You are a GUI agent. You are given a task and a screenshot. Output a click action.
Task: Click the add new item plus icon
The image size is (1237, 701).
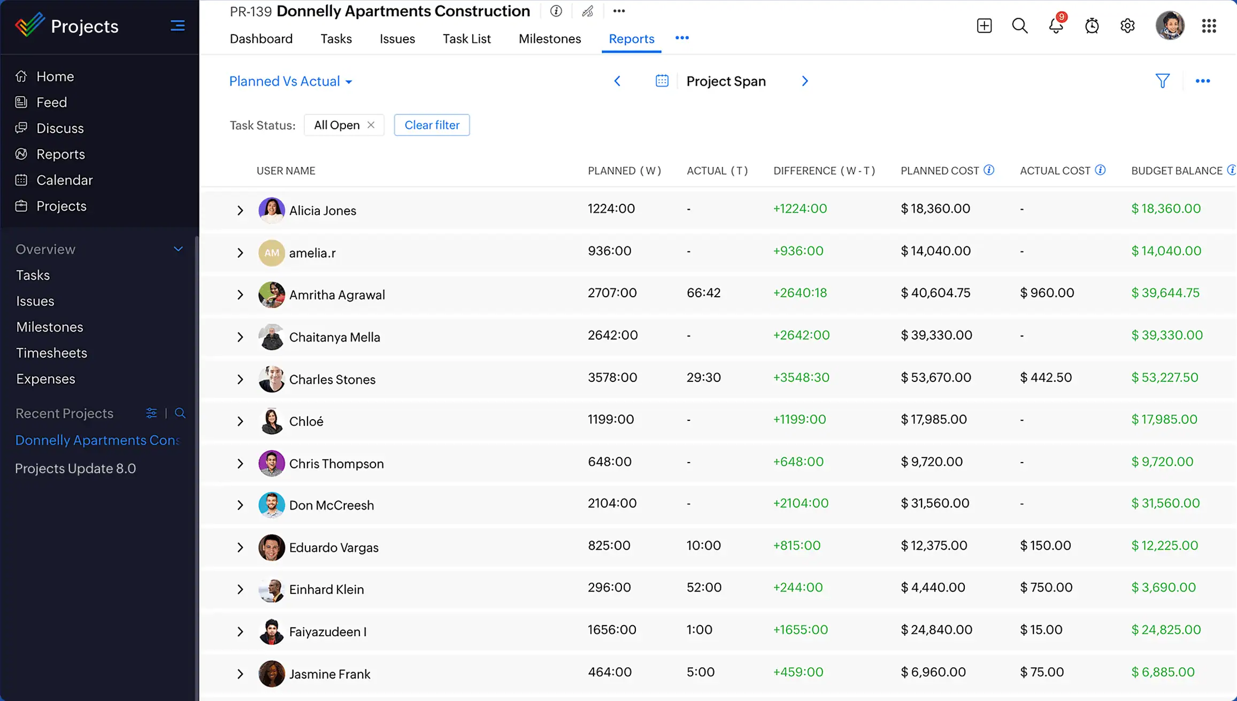click(984, 25)
